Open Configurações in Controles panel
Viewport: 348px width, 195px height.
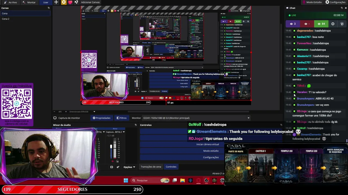(211, 157)
